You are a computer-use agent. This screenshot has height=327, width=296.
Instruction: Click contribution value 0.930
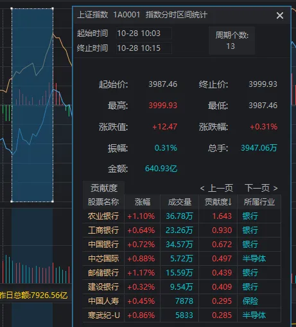(x=222, y=230)
